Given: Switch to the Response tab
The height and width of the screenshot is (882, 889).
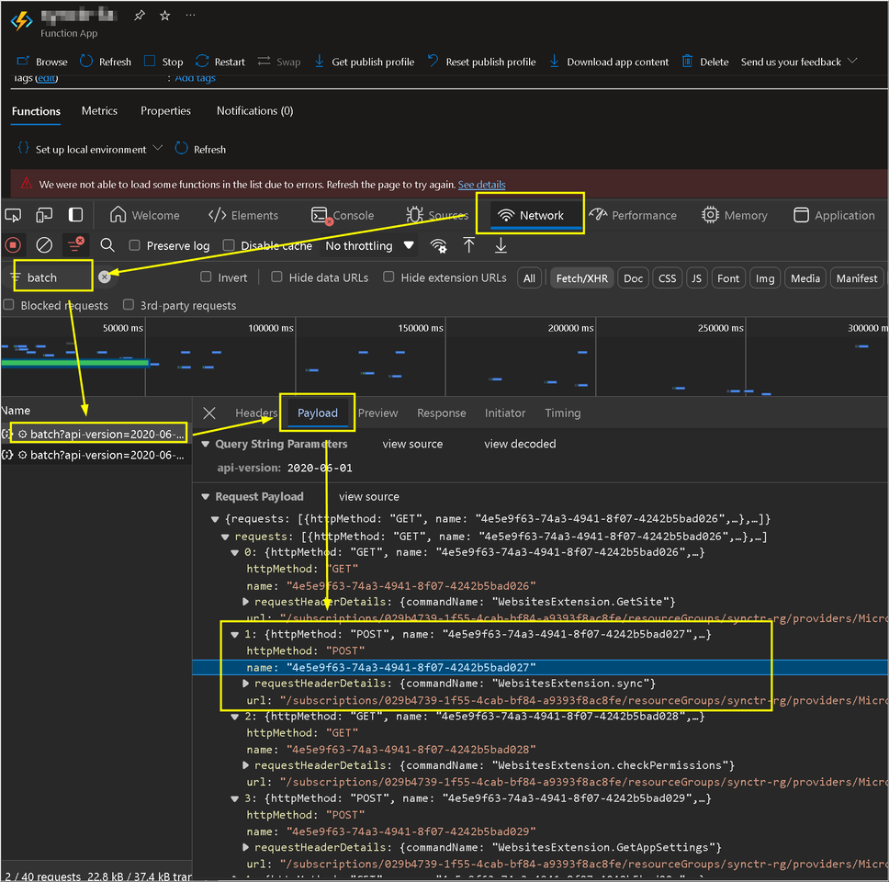Looking at the screenshot, I should coord(441,413).
